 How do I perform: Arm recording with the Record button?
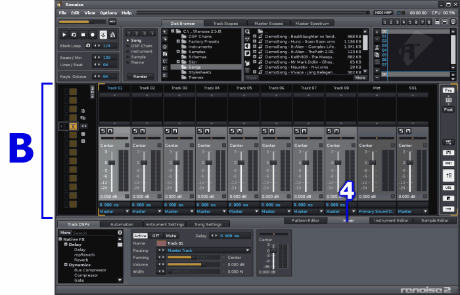[93, 35]
